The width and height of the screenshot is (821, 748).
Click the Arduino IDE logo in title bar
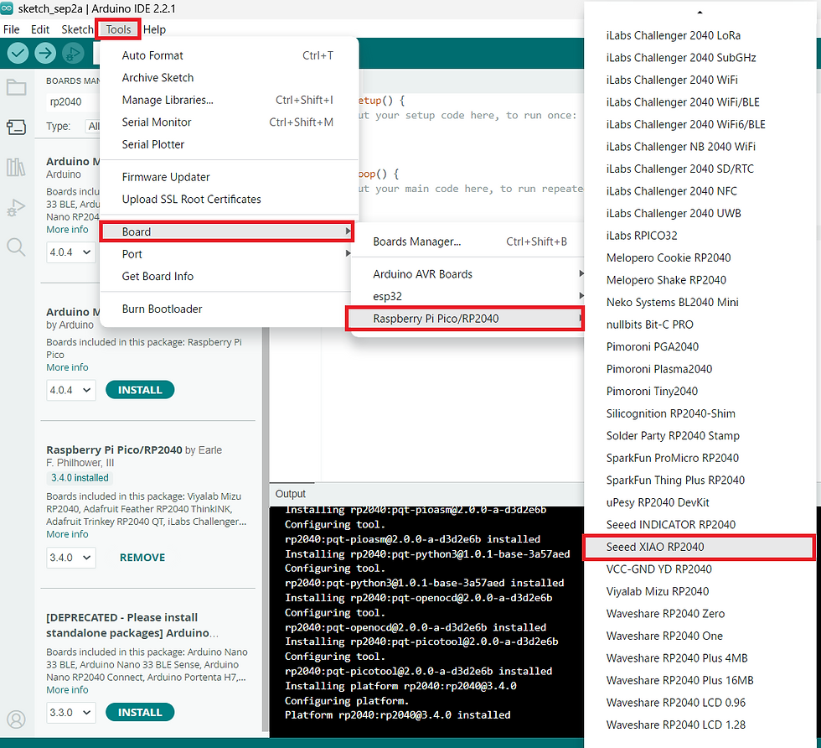tap(7, 8)
